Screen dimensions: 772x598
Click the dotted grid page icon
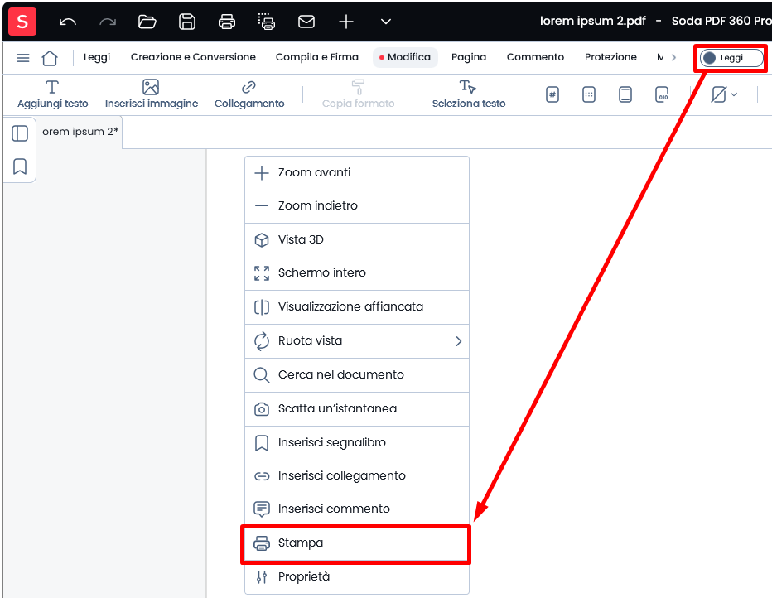589,94
